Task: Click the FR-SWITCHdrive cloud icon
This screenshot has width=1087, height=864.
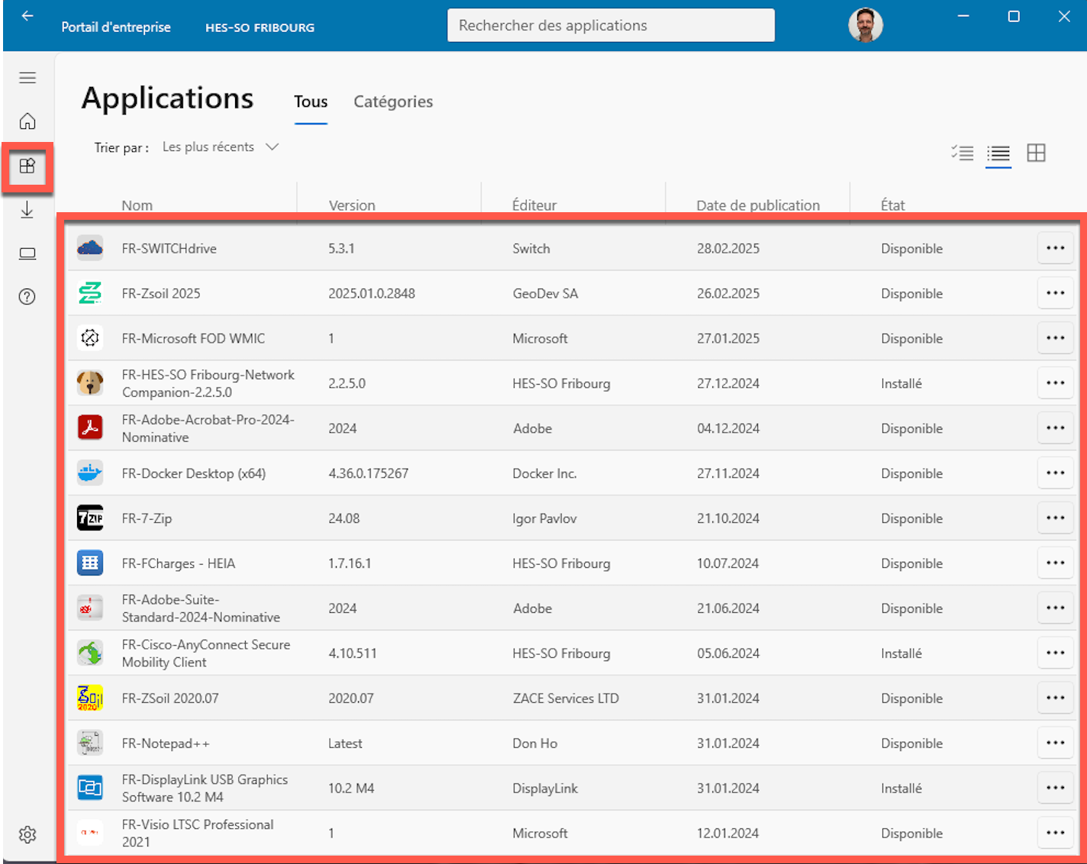Action: tap(90, 248)
